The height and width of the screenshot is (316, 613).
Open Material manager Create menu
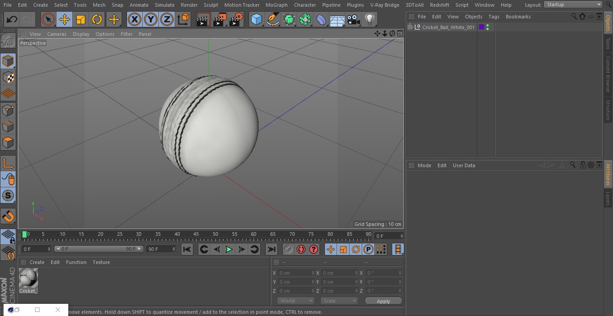pyautogui.click(x=37, y=262)
